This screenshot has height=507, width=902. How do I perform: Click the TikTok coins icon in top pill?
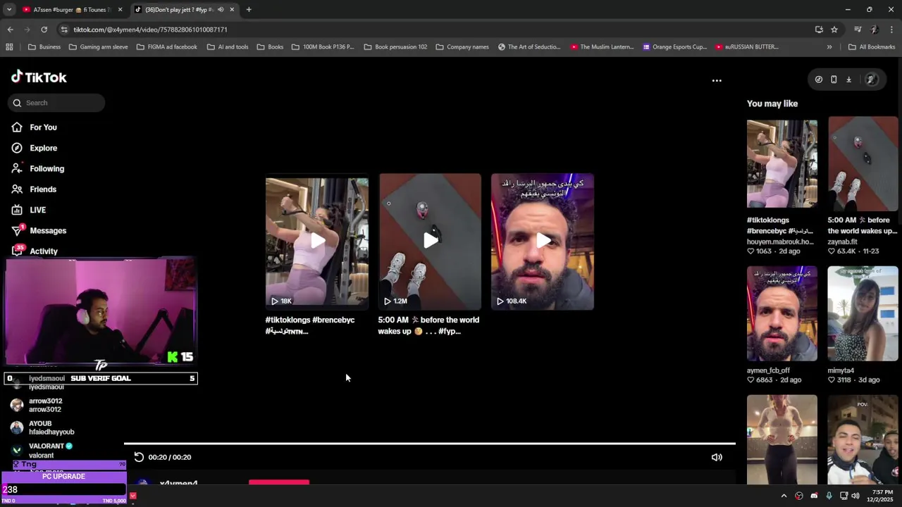[x=819, y=80]
